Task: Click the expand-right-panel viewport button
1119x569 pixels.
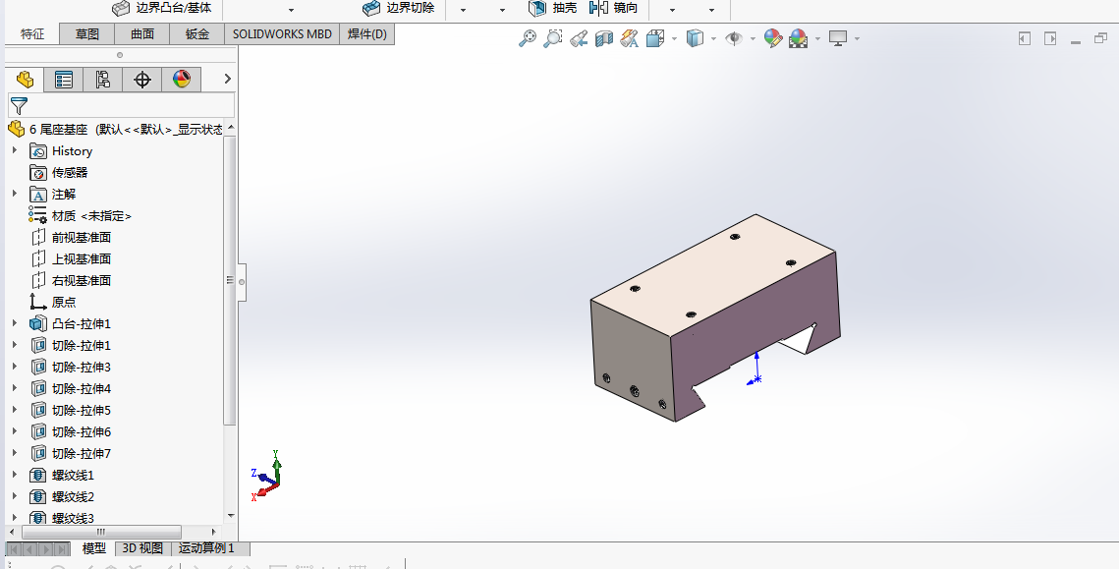Action: click(1050, 38)
